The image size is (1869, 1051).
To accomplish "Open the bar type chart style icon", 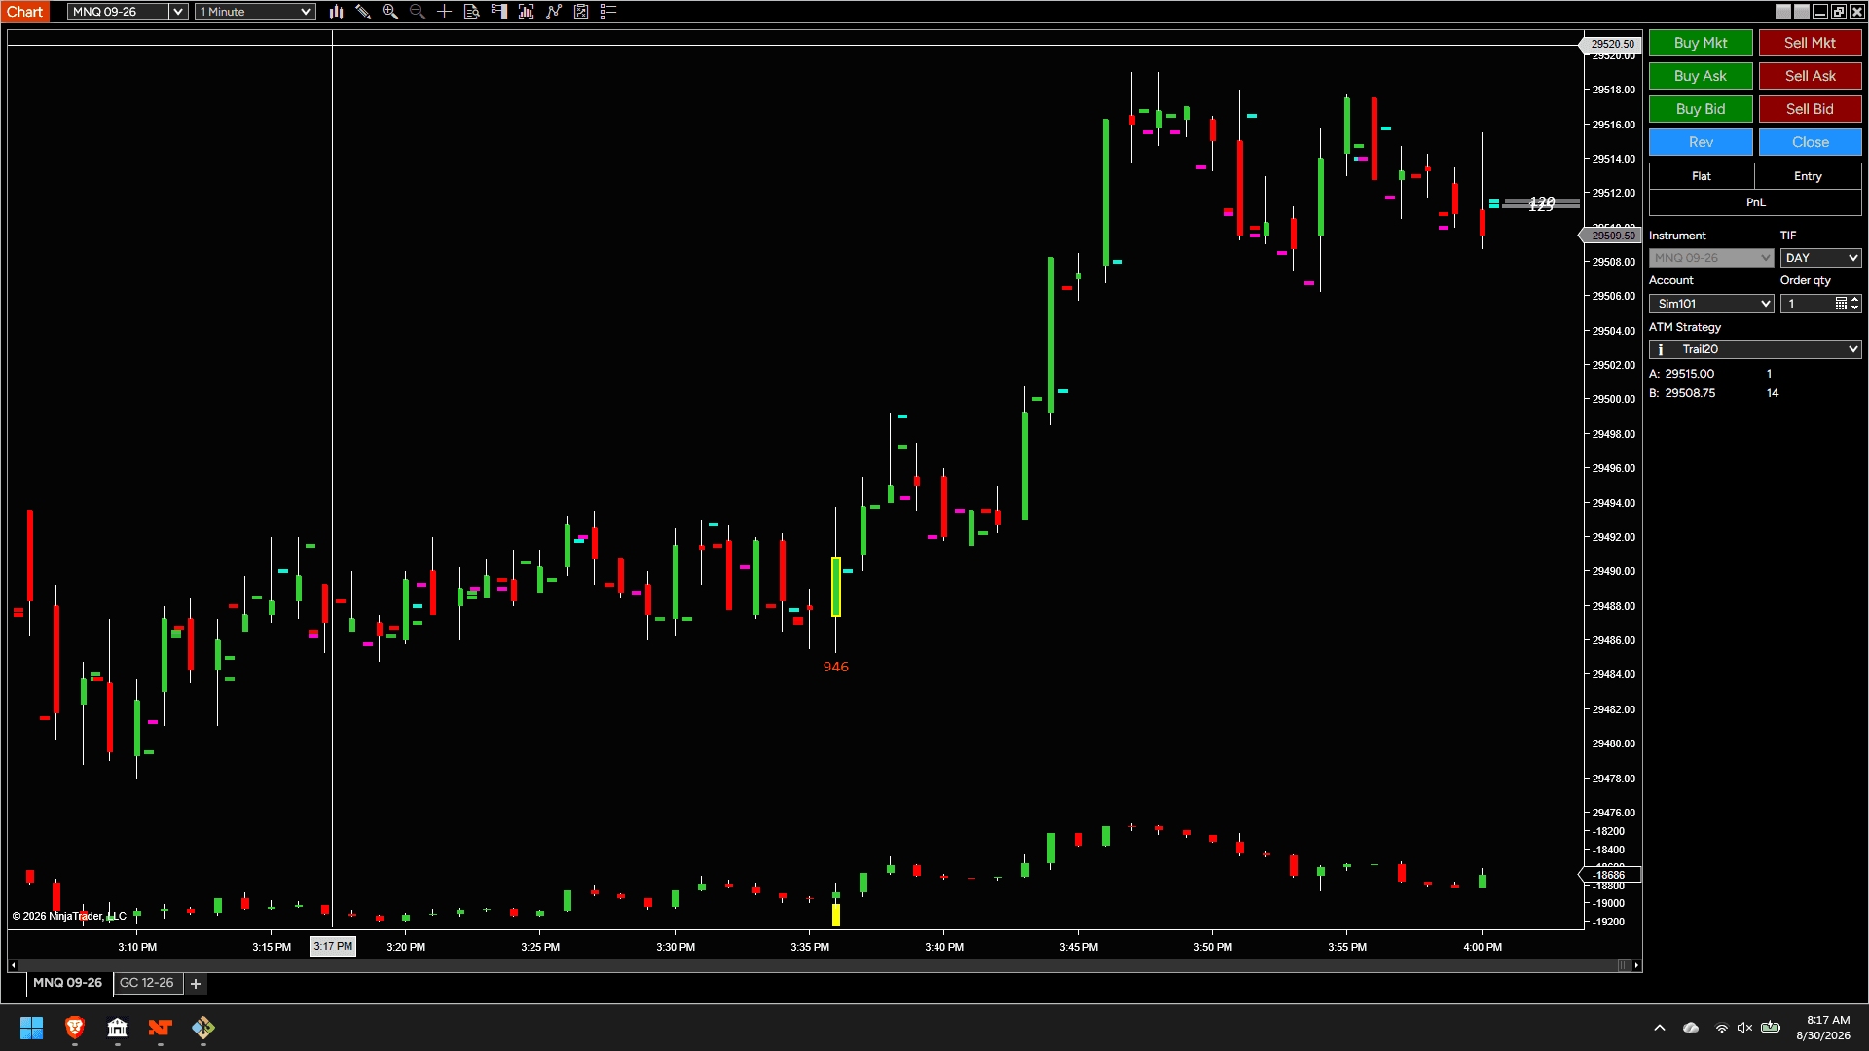I will (336, 12).
